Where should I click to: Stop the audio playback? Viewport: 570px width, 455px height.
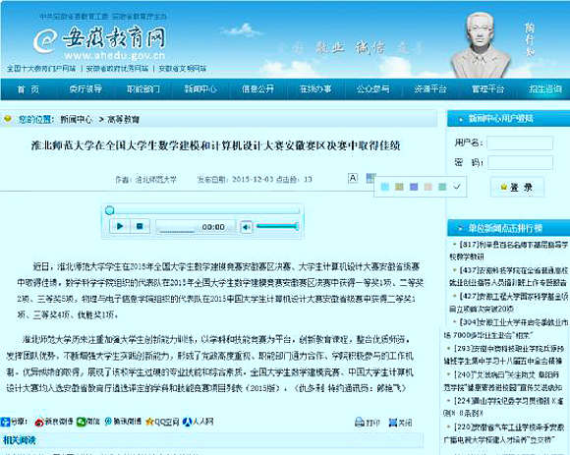(x=140, y=226)
